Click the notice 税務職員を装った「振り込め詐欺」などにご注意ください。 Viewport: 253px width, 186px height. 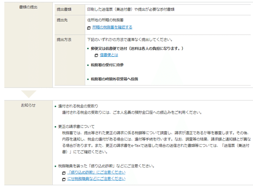pos(107,166)
